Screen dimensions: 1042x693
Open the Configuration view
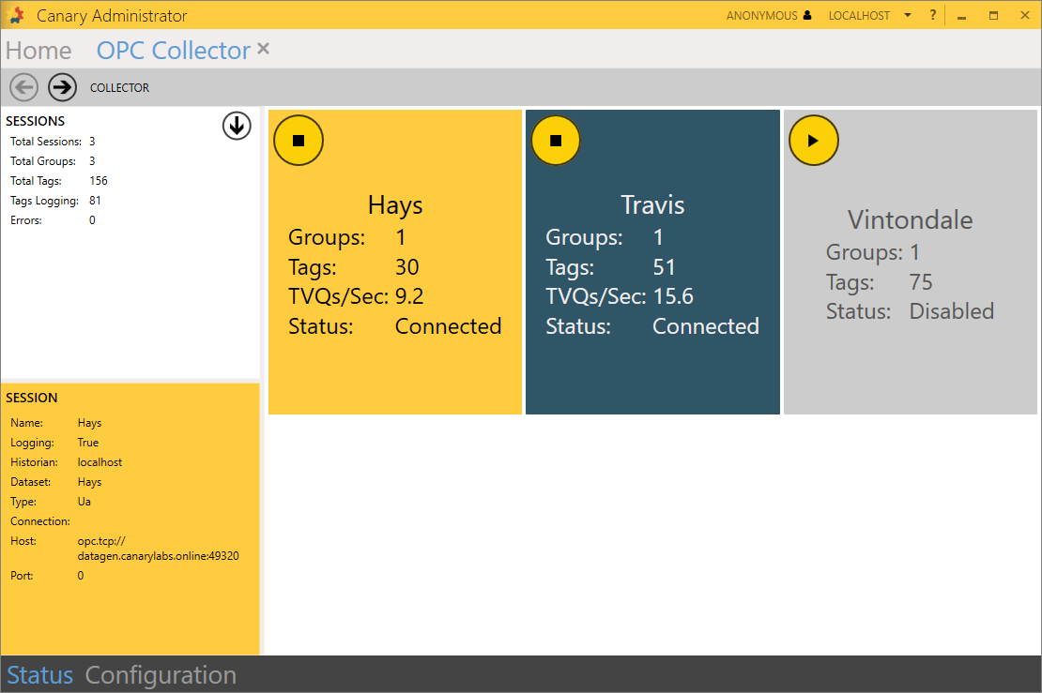point(161,675)
